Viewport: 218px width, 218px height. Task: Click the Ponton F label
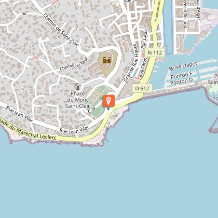(x=182, y=75)
